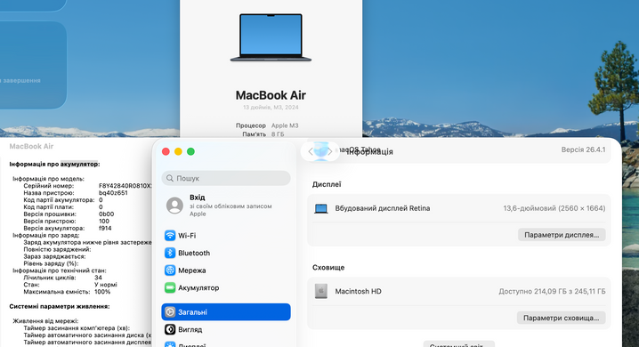The width and height of the screenshot is (639, 347).
Task: Click the MacBook Air laptop image
Action: point(271,37)
